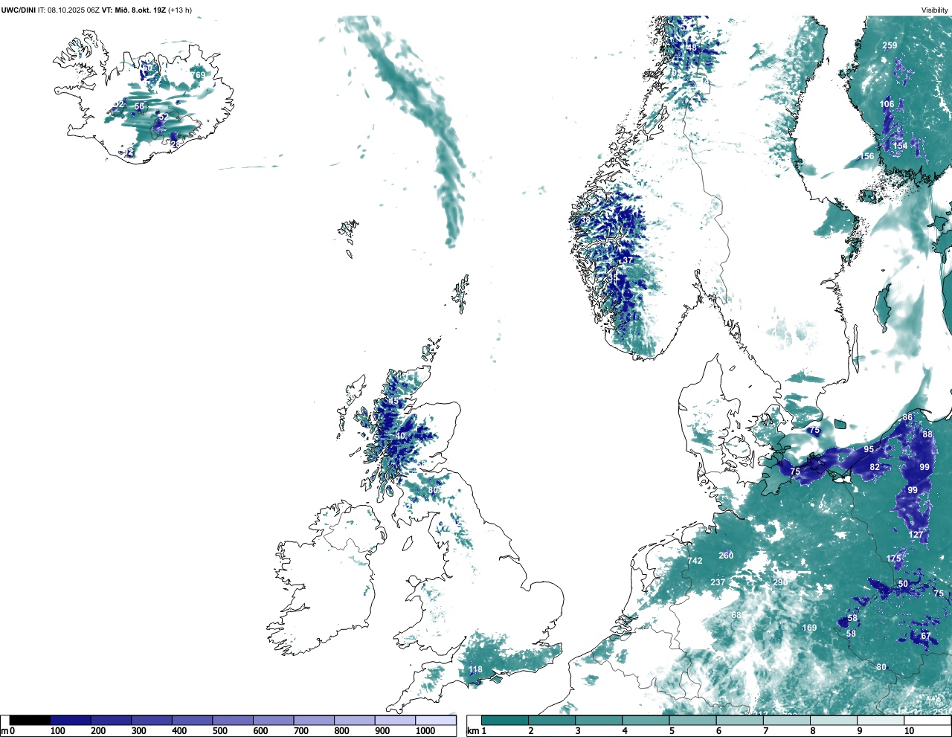
Task: Click the '95' visibility value on map
Action: (x=869, y=450)
